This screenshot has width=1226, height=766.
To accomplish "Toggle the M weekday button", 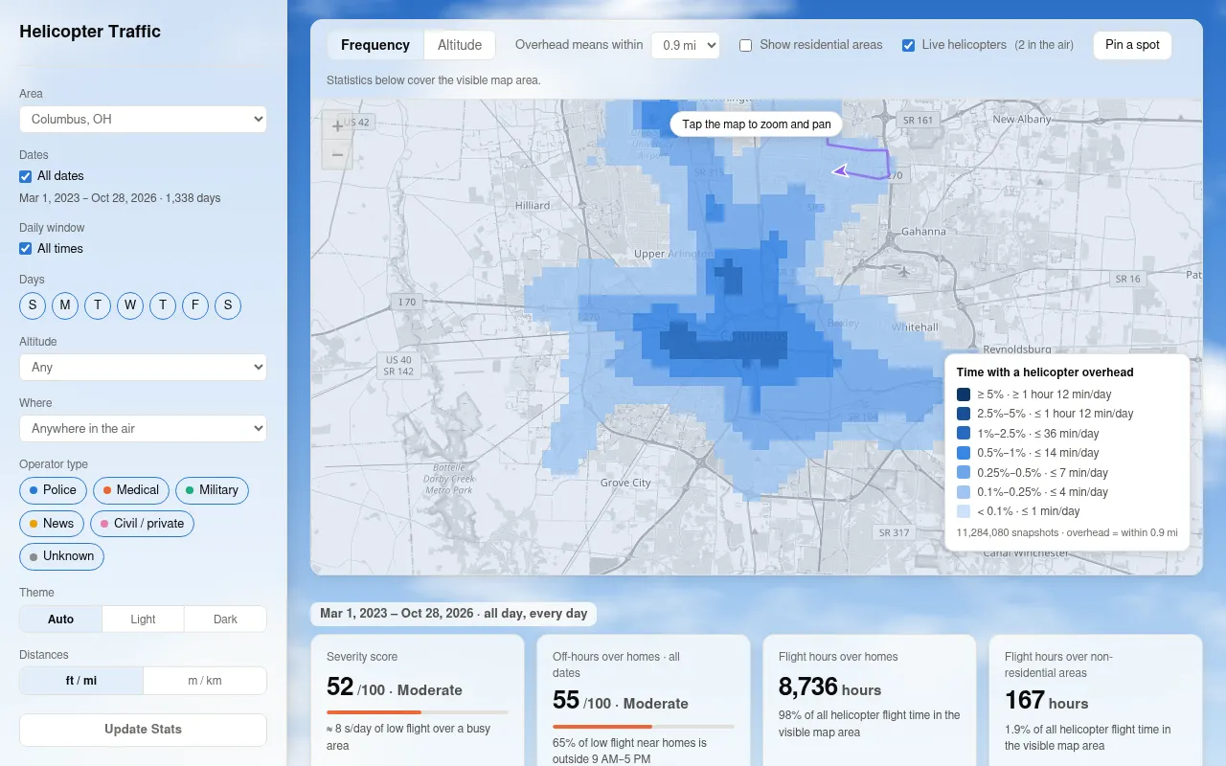I will tap(65, 305).
